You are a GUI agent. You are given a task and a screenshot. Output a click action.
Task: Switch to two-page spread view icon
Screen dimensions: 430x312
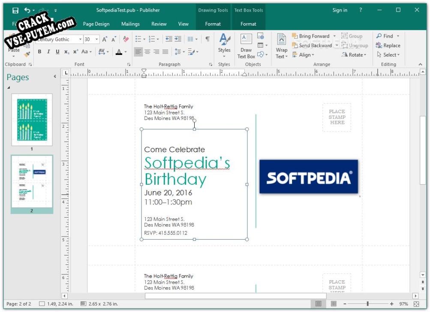point(334,303)
